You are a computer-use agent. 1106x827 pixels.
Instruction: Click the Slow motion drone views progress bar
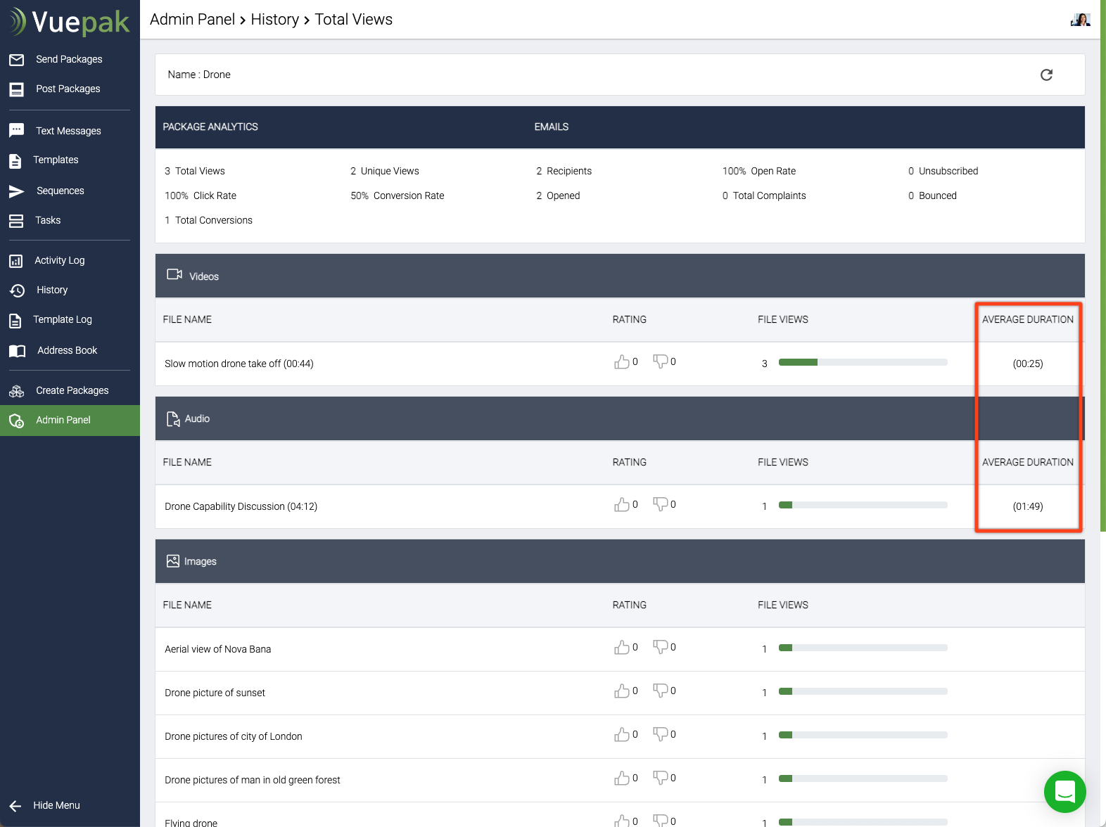click(x=863, y=363)
